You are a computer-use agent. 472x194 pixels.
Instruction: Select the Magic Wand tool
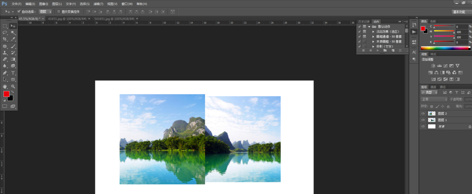[x=13, y=32]
